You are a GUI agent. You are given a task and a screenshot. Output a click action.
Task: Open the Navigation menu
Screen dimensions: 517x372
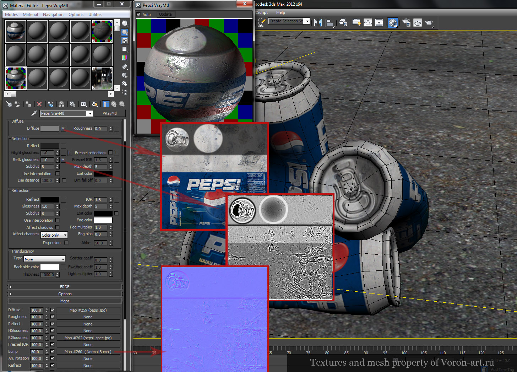click(53, 15)
